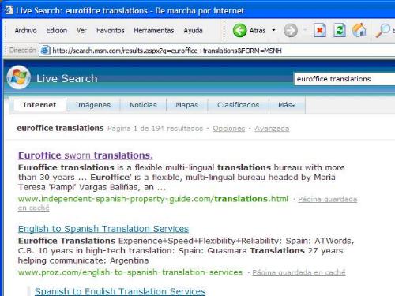Click page icon in the address bar
395x296 pixels.
coord(45,50)
